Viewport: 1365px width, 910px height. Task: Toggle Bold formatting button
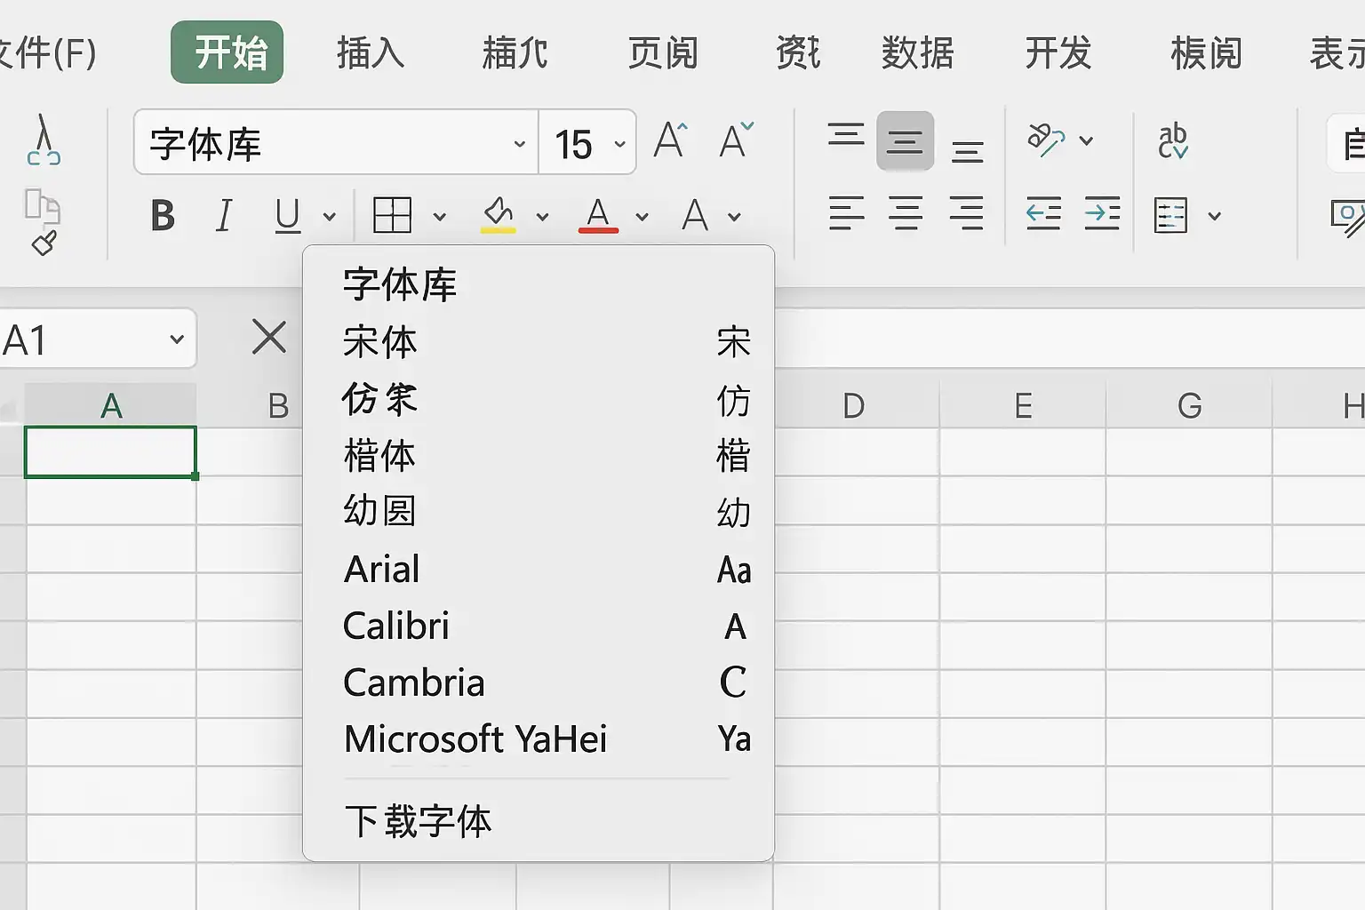pos(163,215)
